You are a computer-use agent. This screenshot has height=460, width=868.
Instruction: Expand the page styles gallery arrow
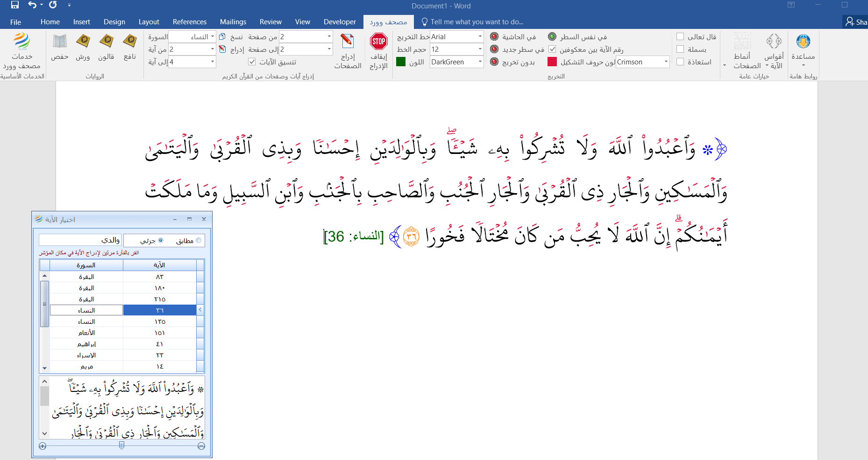pyautogui.click(x=725, y=65)
